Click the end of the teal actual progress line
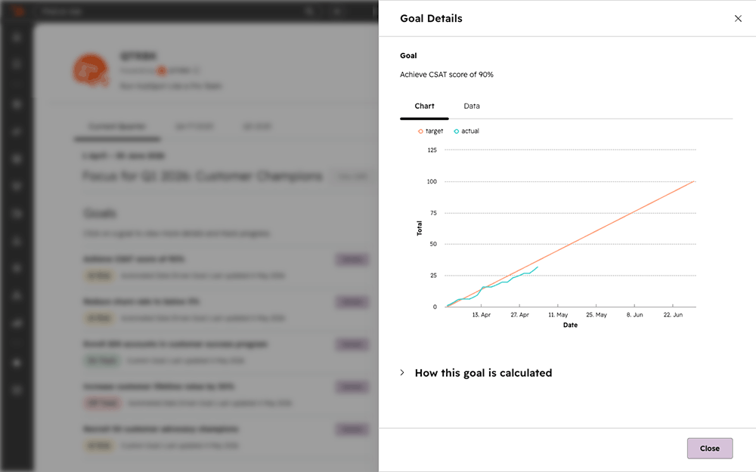 point(538,267)
